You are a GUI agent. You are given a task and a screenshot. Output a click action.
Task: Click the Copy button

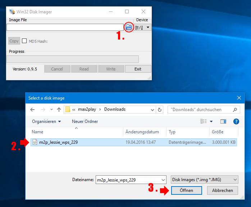pos(14,41)
